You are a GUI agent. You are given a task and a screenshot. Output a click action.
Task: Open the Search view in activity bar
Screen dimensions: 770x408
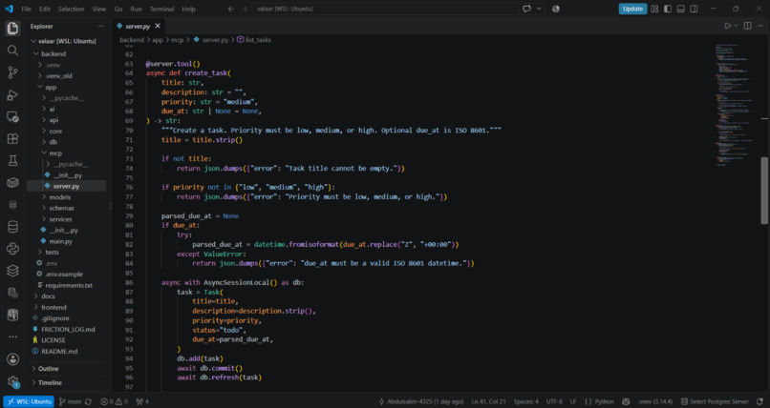coord(12,51)
